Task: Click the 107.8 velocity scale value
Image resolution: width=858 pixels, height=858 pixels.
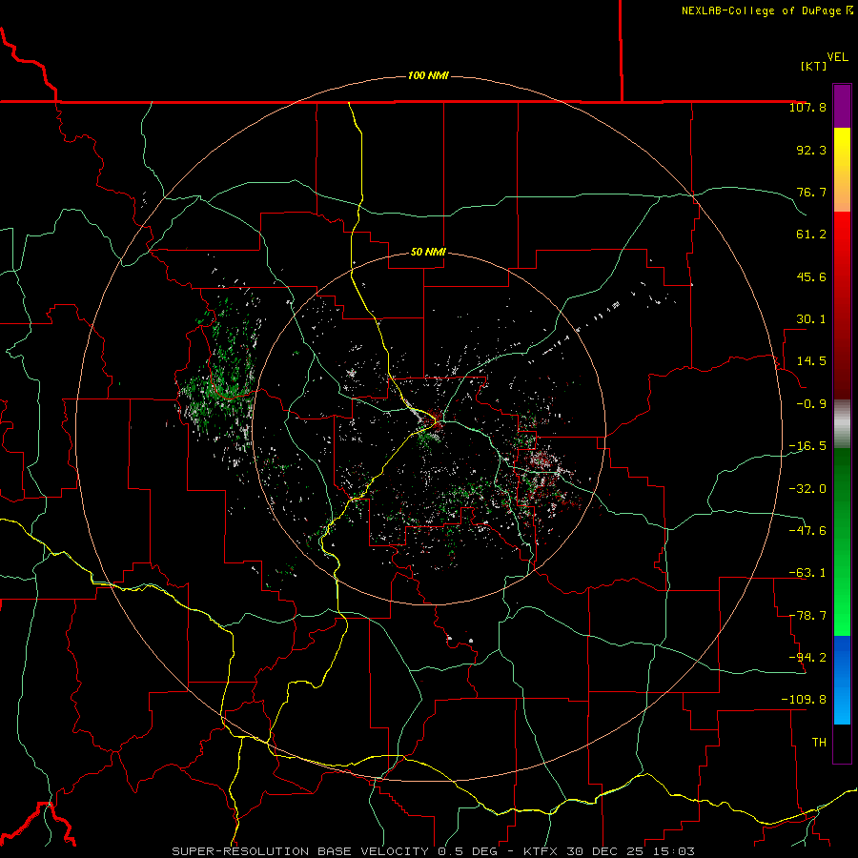Action: pos(807,107)
